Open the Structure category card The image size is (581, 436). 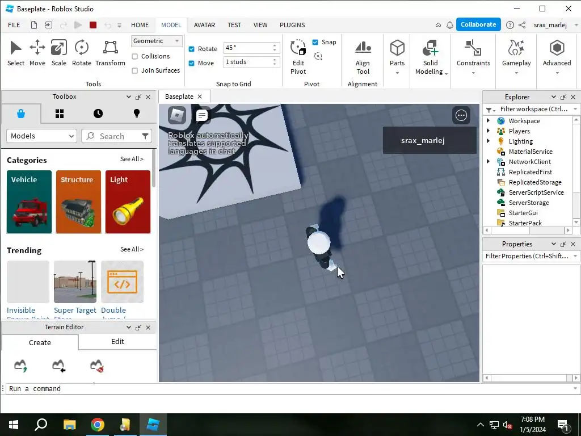pos(78,202)
